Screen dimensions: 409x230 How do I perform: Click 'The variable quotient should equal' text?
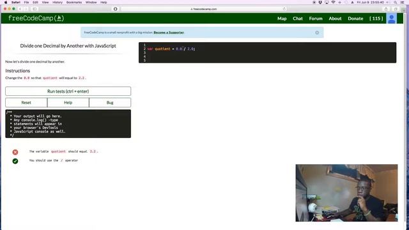pyautogui.click(x=58, y=151)
